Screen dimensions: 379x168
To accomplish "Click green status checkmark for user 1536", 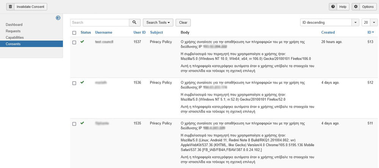I will click(x=82, y=82).
